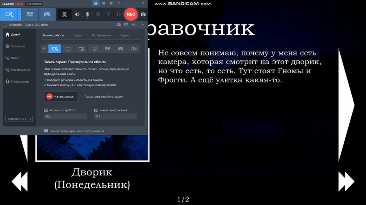Open the Основные sidebar section
This screenshot has height=205, width=366.
pos(19,46)
